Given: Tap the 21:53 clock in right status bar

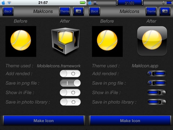Looking at the screenshot, I should pos(129,3).
